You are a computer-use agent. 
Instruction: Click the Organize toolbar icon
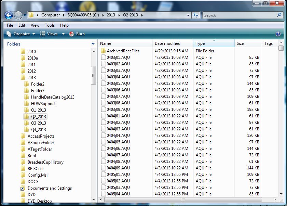tap(9, 34)
